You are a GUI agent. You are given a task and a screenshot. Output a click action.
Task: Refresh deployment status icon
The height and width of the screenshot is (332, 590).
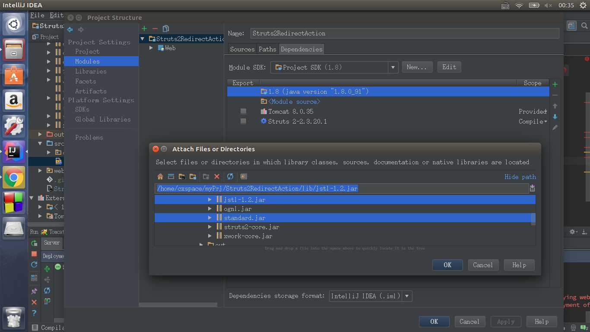(x=47, y=290)
